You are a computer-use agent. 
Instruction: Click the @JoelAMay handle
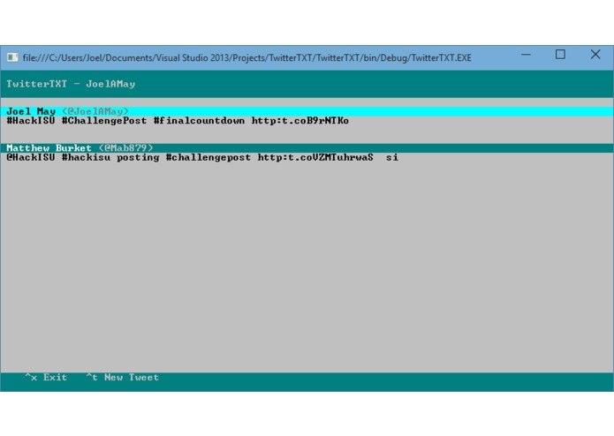pos(95,111)
